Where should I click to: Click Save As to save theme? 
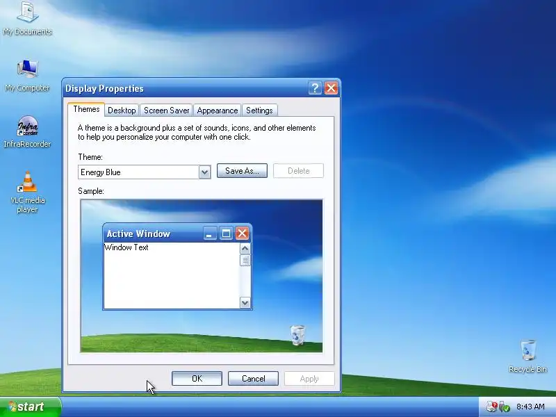pyautogui.click(x=242, y=170)
